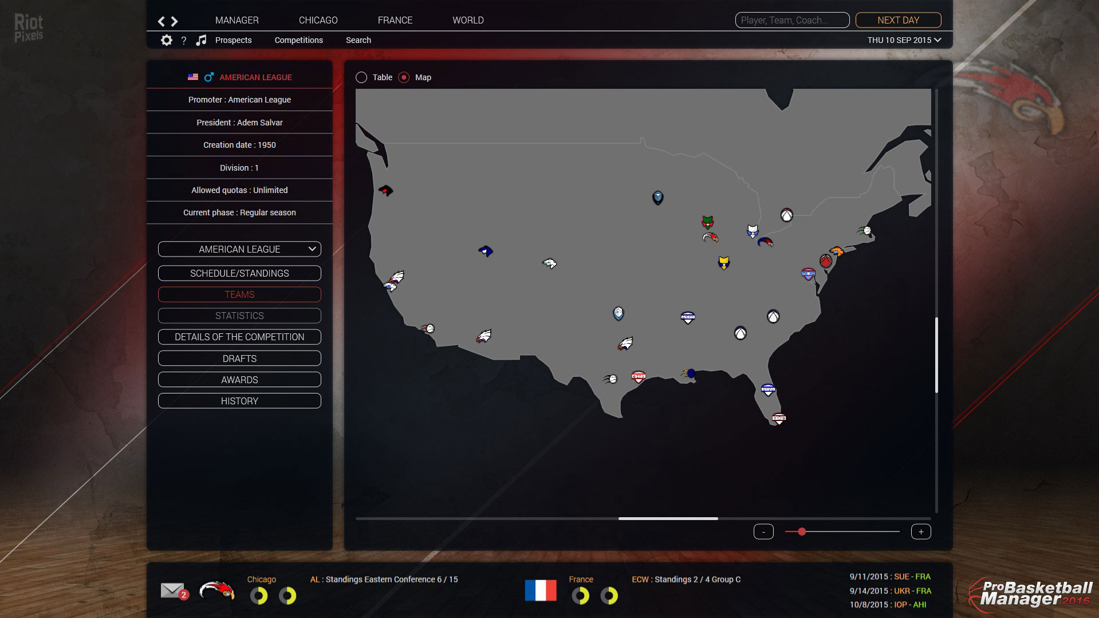This screenshot has height=618, width=1099.
Task: Select the black-red team logo in the Pacific Northwest
Action: 385,190
